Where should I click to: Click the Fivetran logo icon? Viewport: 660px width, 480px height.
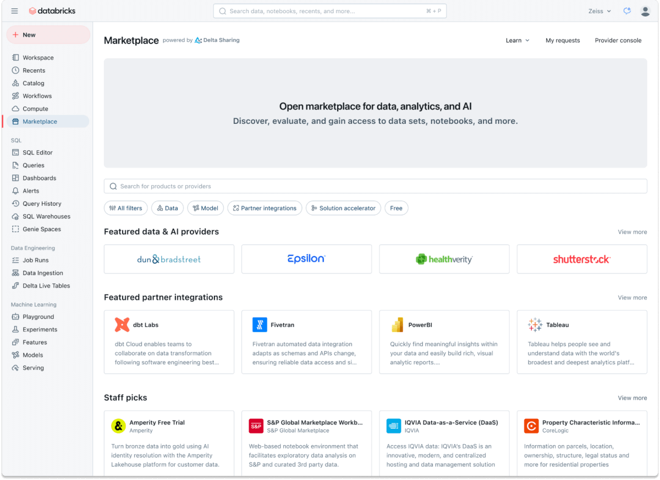point(260,325)
